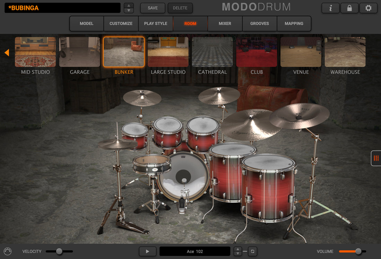
Task: Select the BUNKER room thumbnail
Action: pos(124,52)
